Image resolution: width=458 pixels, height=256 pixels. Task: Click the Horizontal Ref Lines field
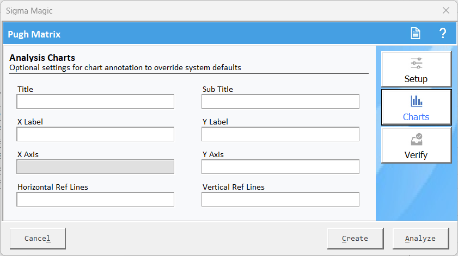tap(95, 199)
